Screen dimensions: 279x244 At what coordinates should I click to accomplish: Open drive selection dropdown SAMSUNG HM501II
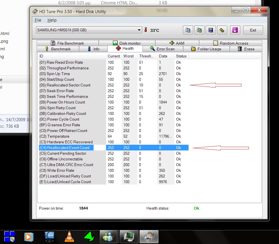(89, 30)
